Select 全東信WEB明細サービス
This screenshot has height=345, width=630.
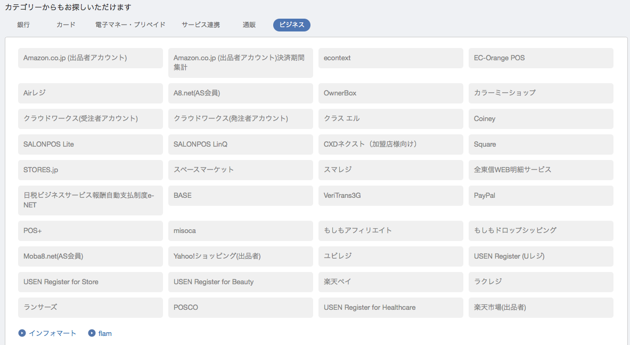pyautogui.click(x=541, y=170)
